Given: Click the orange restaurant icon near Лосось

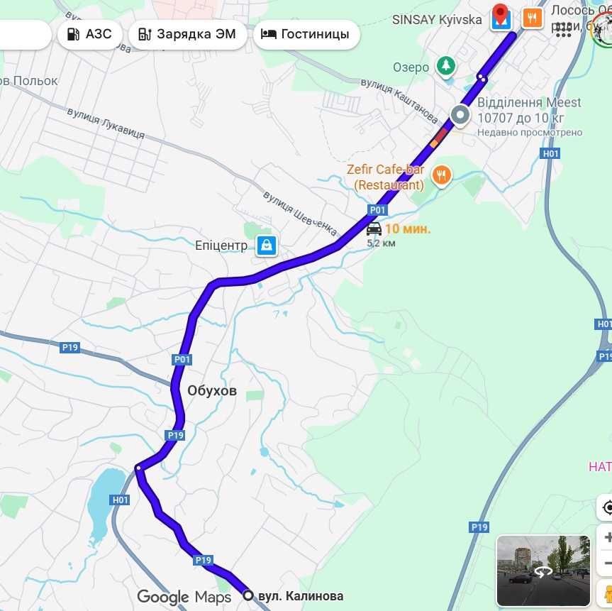Looking at the screenshot, I should [533, 18].
